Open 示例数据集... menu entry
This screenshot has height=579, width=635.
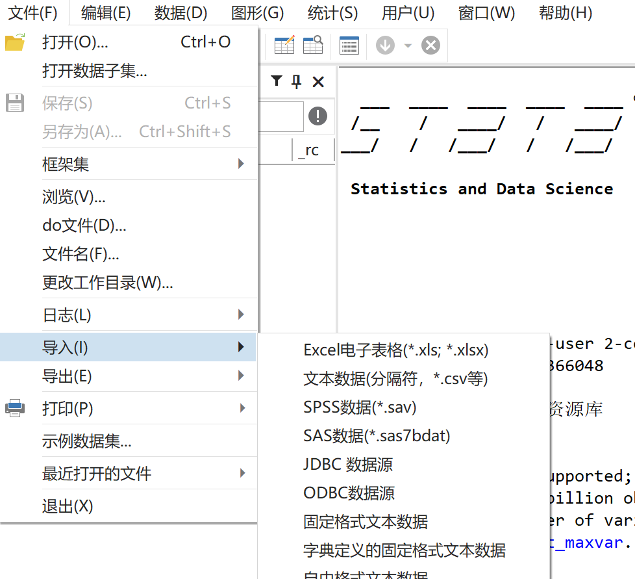[129, 441]
